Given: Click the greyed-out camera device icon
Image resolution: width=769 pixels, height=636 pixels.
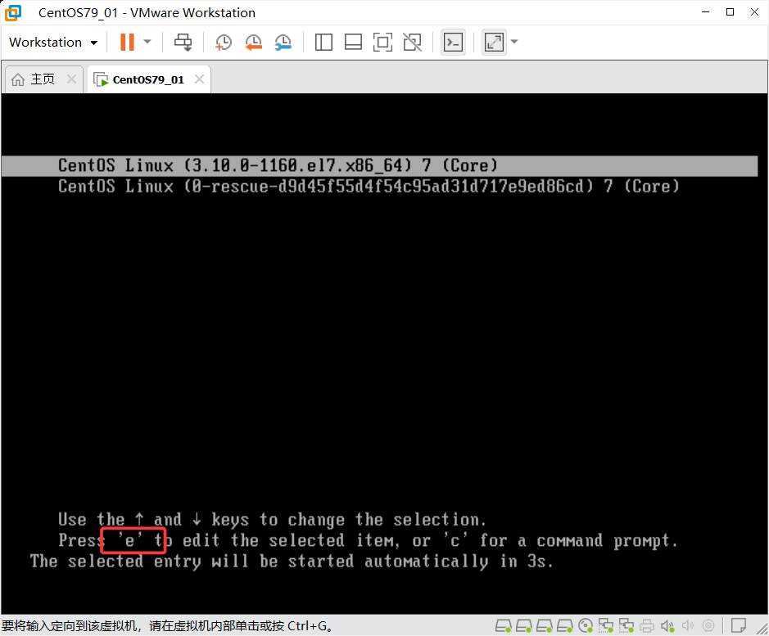Looking at the screenshot, I should (x=708, y=625).
